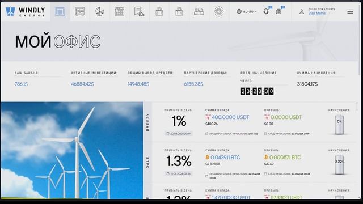Open the news clipboard icon with badge
The height and width of the screenshot is (204, 363).
[280, 11]
